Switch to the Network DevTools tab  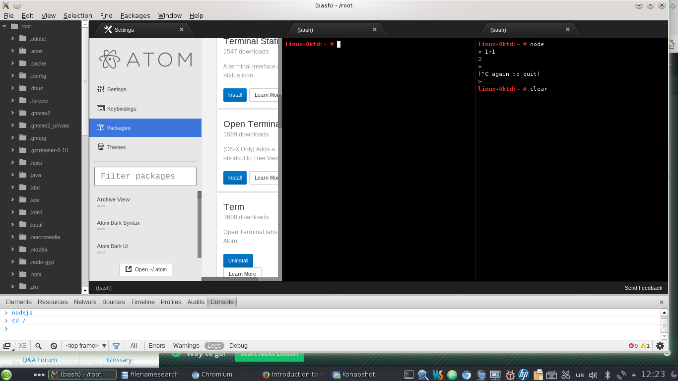coord(85,302)
